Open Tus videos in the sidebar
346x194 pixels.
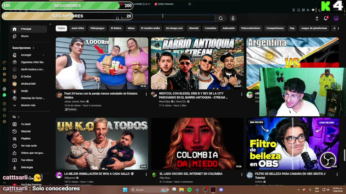[x=27, y=160]
